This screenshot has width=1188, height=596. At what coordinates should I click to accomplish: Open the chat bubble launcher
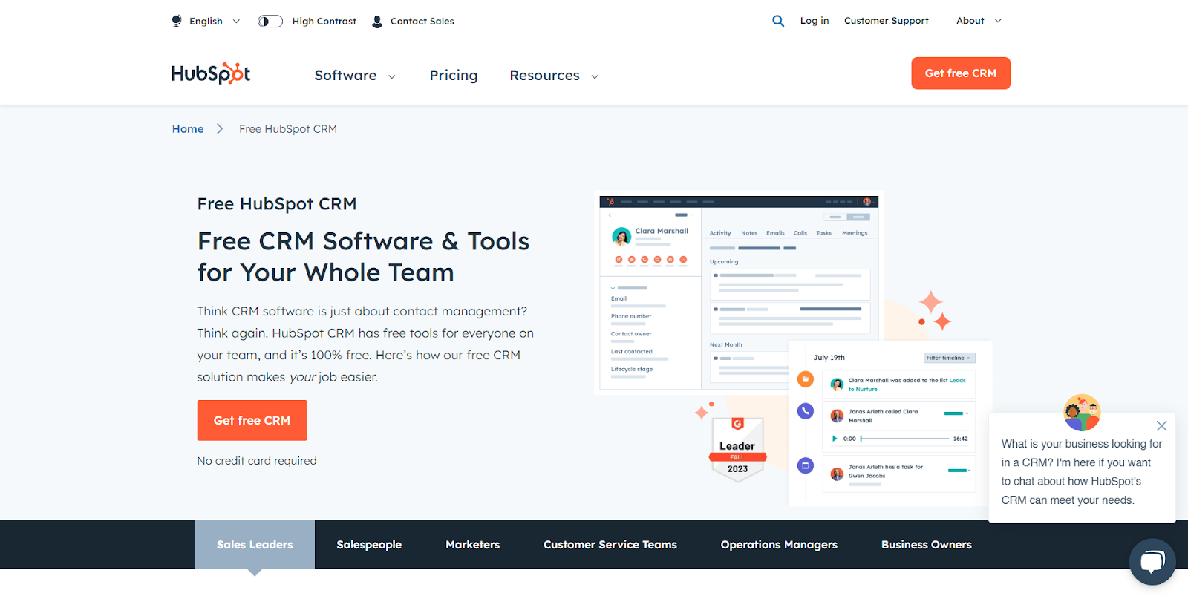[1152, 562]
